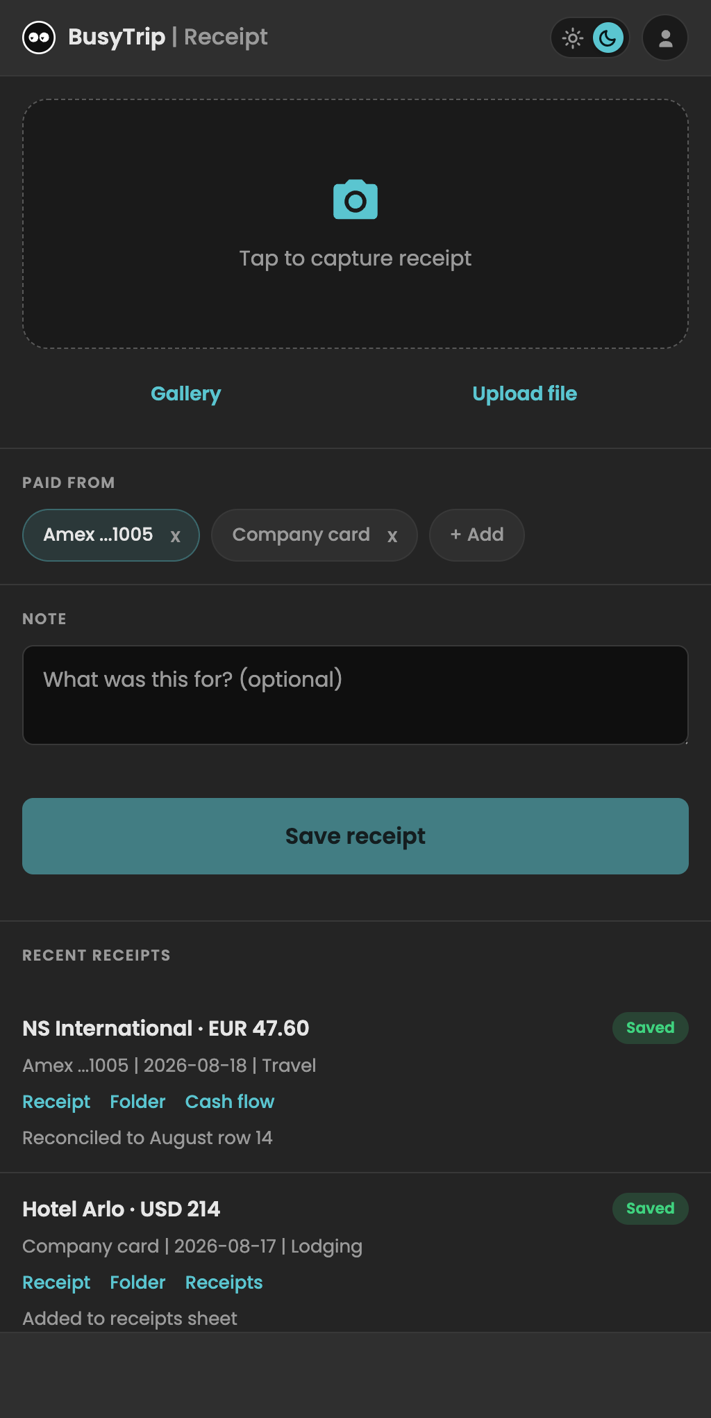Image resolution: width=711 pixels, height=1418 pixels.
Task: Tap the camera icon to capture receipt
Action: click(355, 200)
